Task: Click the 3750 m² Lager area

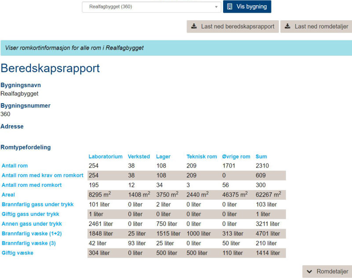Action: click(167, 194)
